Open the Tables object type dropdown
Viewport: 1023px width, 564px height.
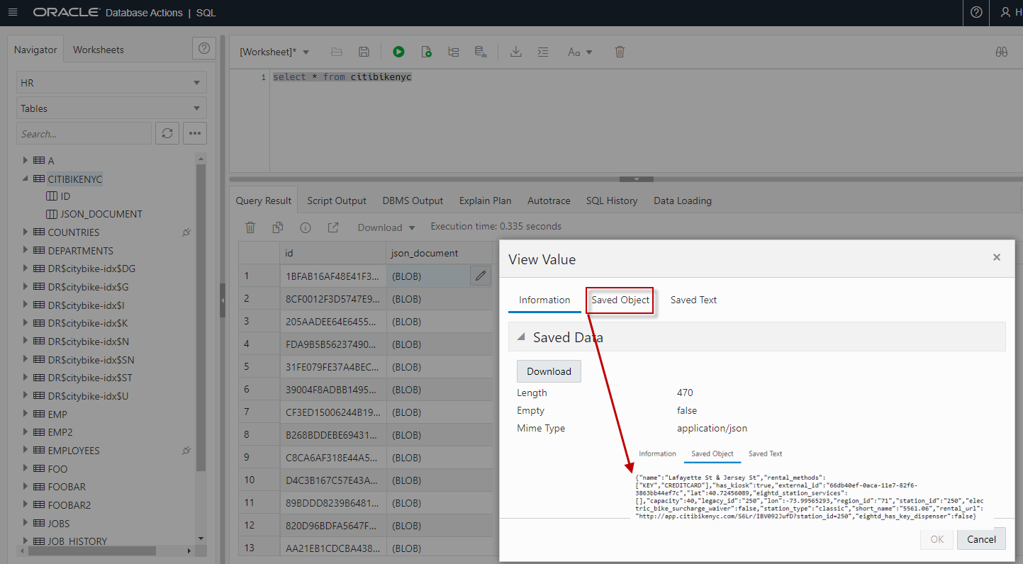point(111,108)
